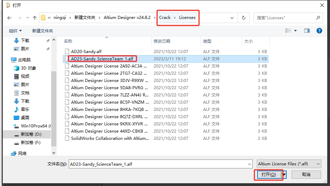Select 新加卷 (D:) drive
Viewport: 330px width, 186px height.
(x=31, y=134)
